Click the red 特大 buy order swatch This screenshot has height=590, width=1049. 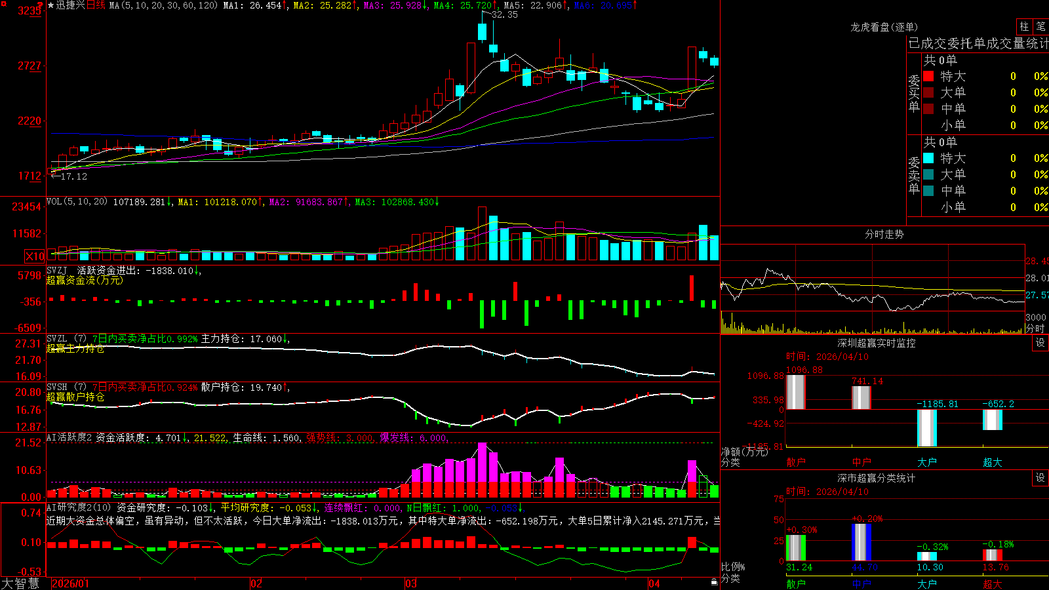[x=928, y=76]
